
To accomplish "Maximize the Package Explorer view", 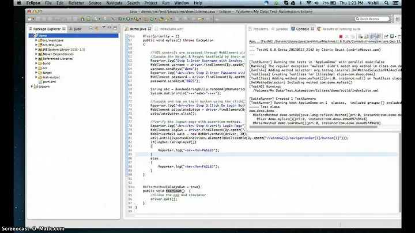I will point(115,28).
